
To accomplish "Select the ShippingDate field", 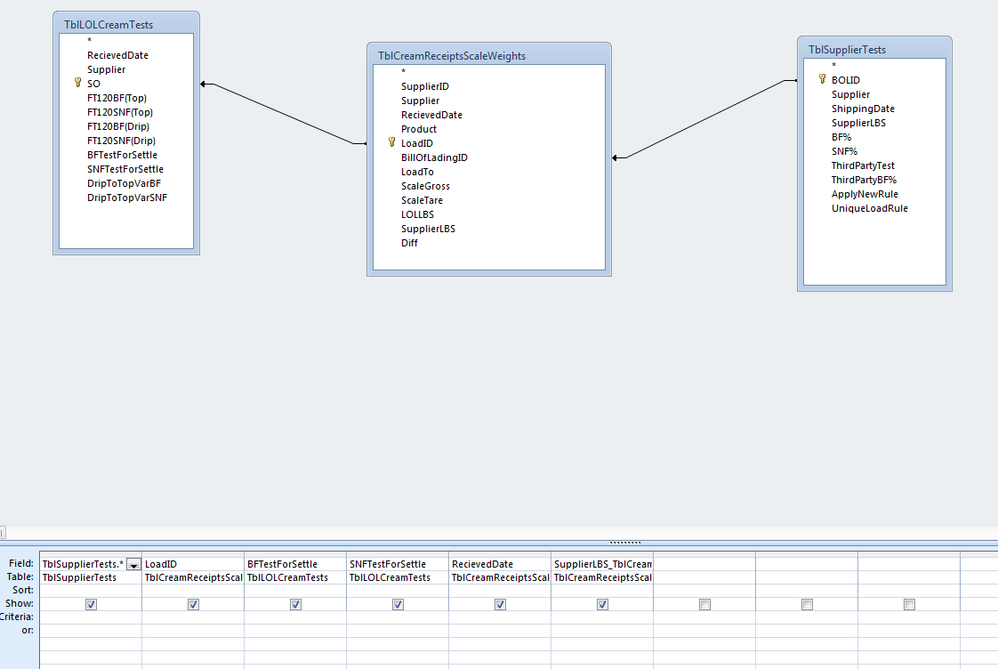I will tap(863, 109).
